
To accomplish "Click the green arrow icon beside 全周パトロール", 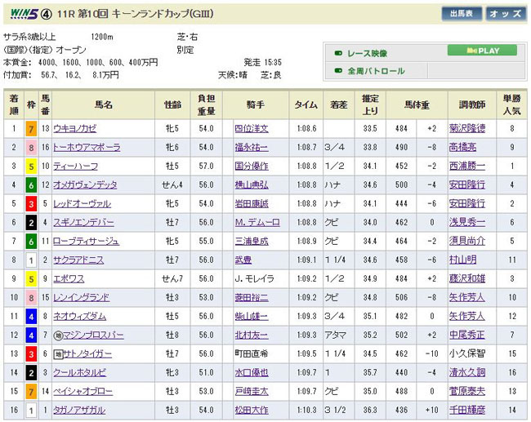I will tap(337, 71).
